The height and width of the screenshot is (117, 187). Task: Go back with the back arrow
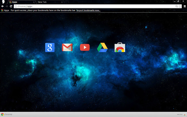[3, 6]
